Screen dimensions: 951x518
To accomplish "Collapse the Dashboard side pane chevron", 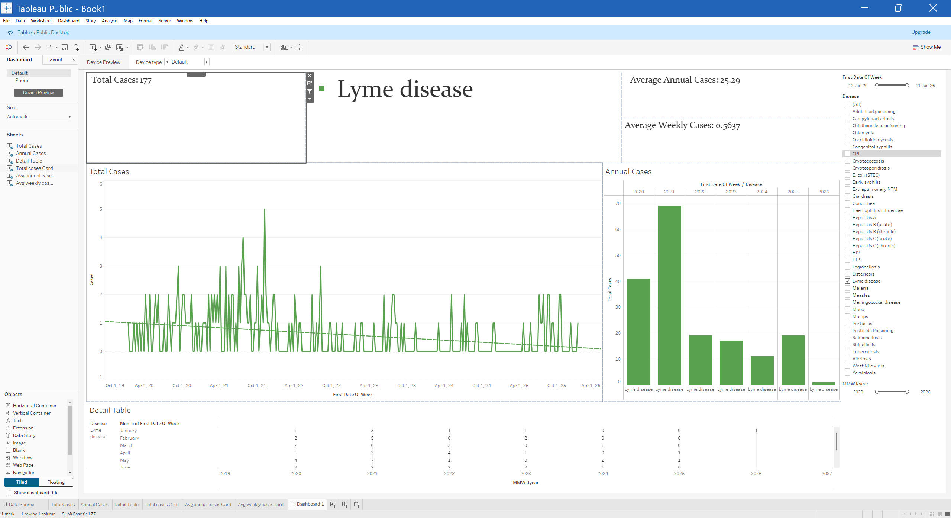I will [74, 59].
